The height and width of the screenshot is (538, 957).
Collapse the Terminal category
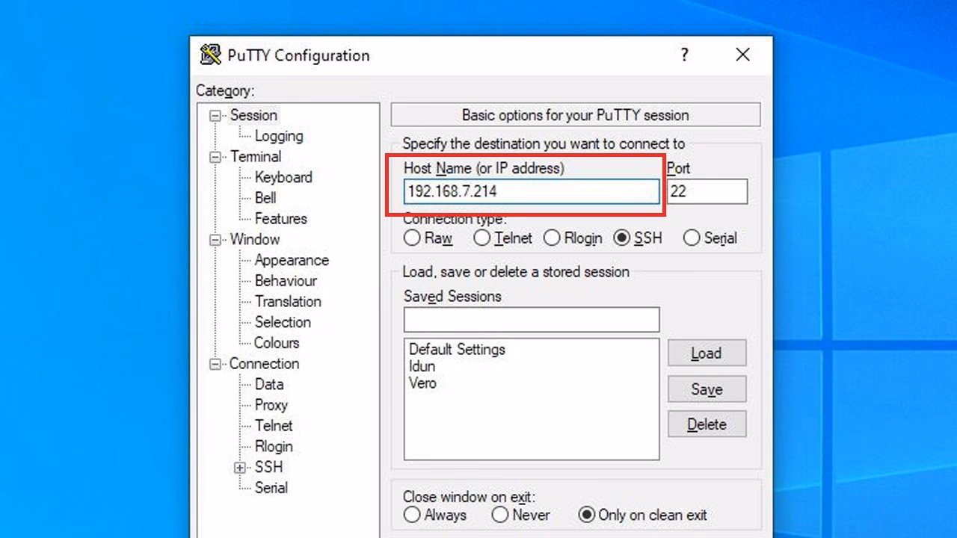215,157
